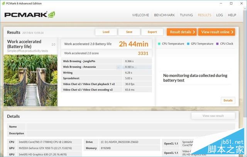Open the WELCOME tab
The height and width of the screenshot is (157, 247).
(x=140, y=15)
